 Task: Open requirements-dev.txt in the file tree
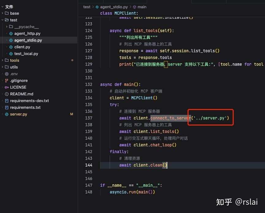pos(29,101)
